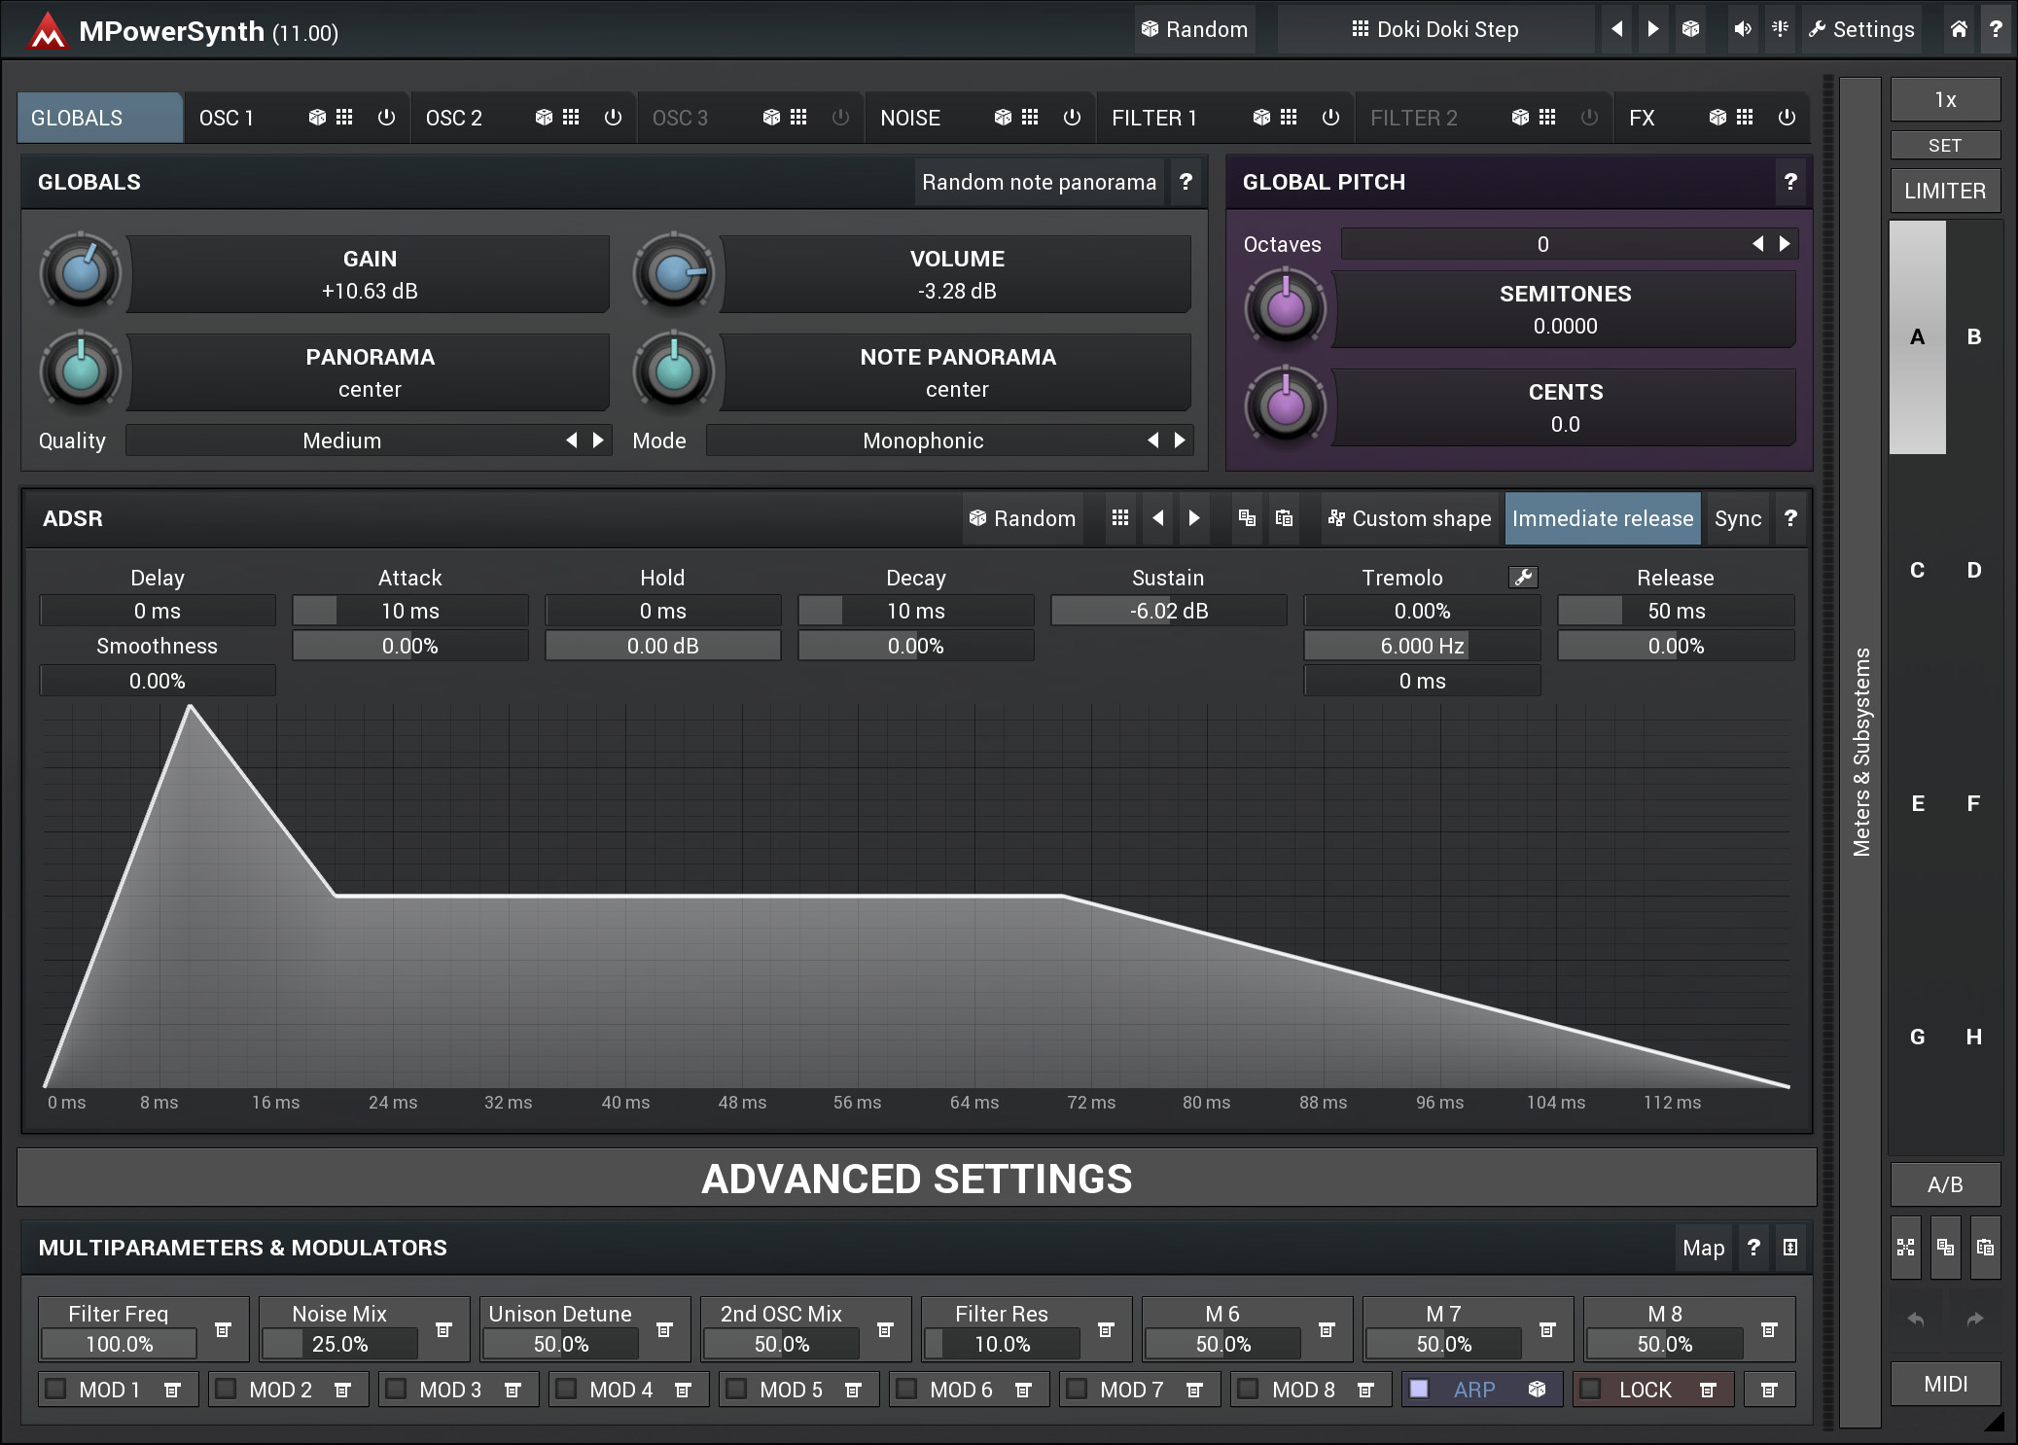Adjust the SEMITONES knob

(1286, 309)
